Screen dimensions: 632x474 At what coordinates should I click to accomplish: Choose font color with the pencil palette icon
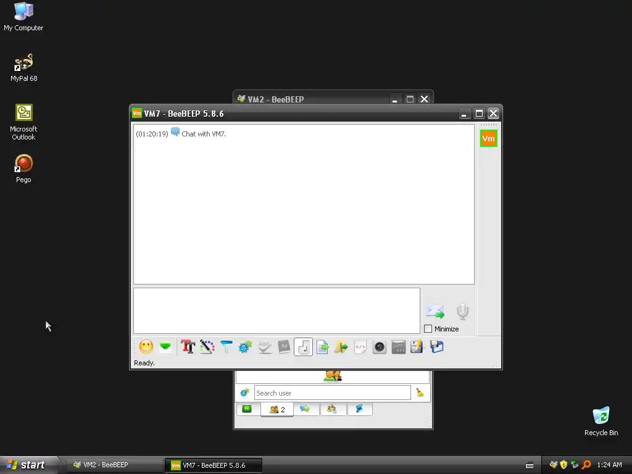tap(207, 347)
